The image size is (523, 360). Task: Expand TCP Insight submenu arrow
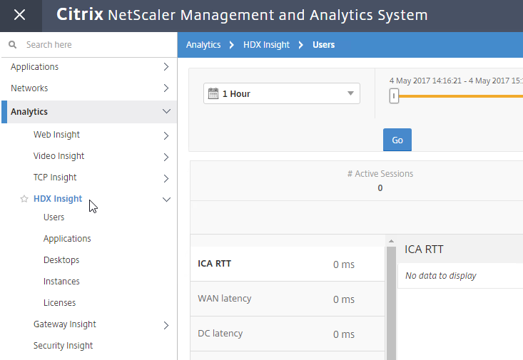(166, 178)
